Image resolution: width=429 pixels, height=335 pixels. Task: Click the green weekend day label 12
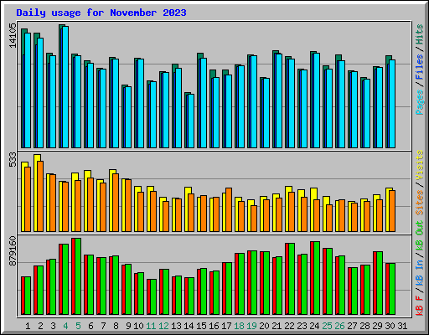coord(163,326)
